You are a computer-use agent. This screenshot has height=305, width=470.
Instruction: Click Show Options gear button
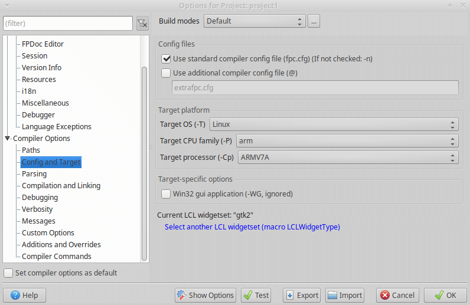pos(205,296)
